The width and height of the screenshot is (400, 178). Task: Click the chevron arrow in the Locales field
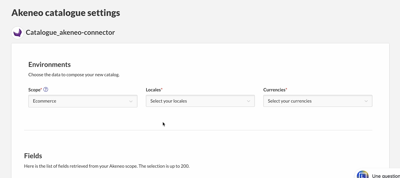click(x=248, y=101)
